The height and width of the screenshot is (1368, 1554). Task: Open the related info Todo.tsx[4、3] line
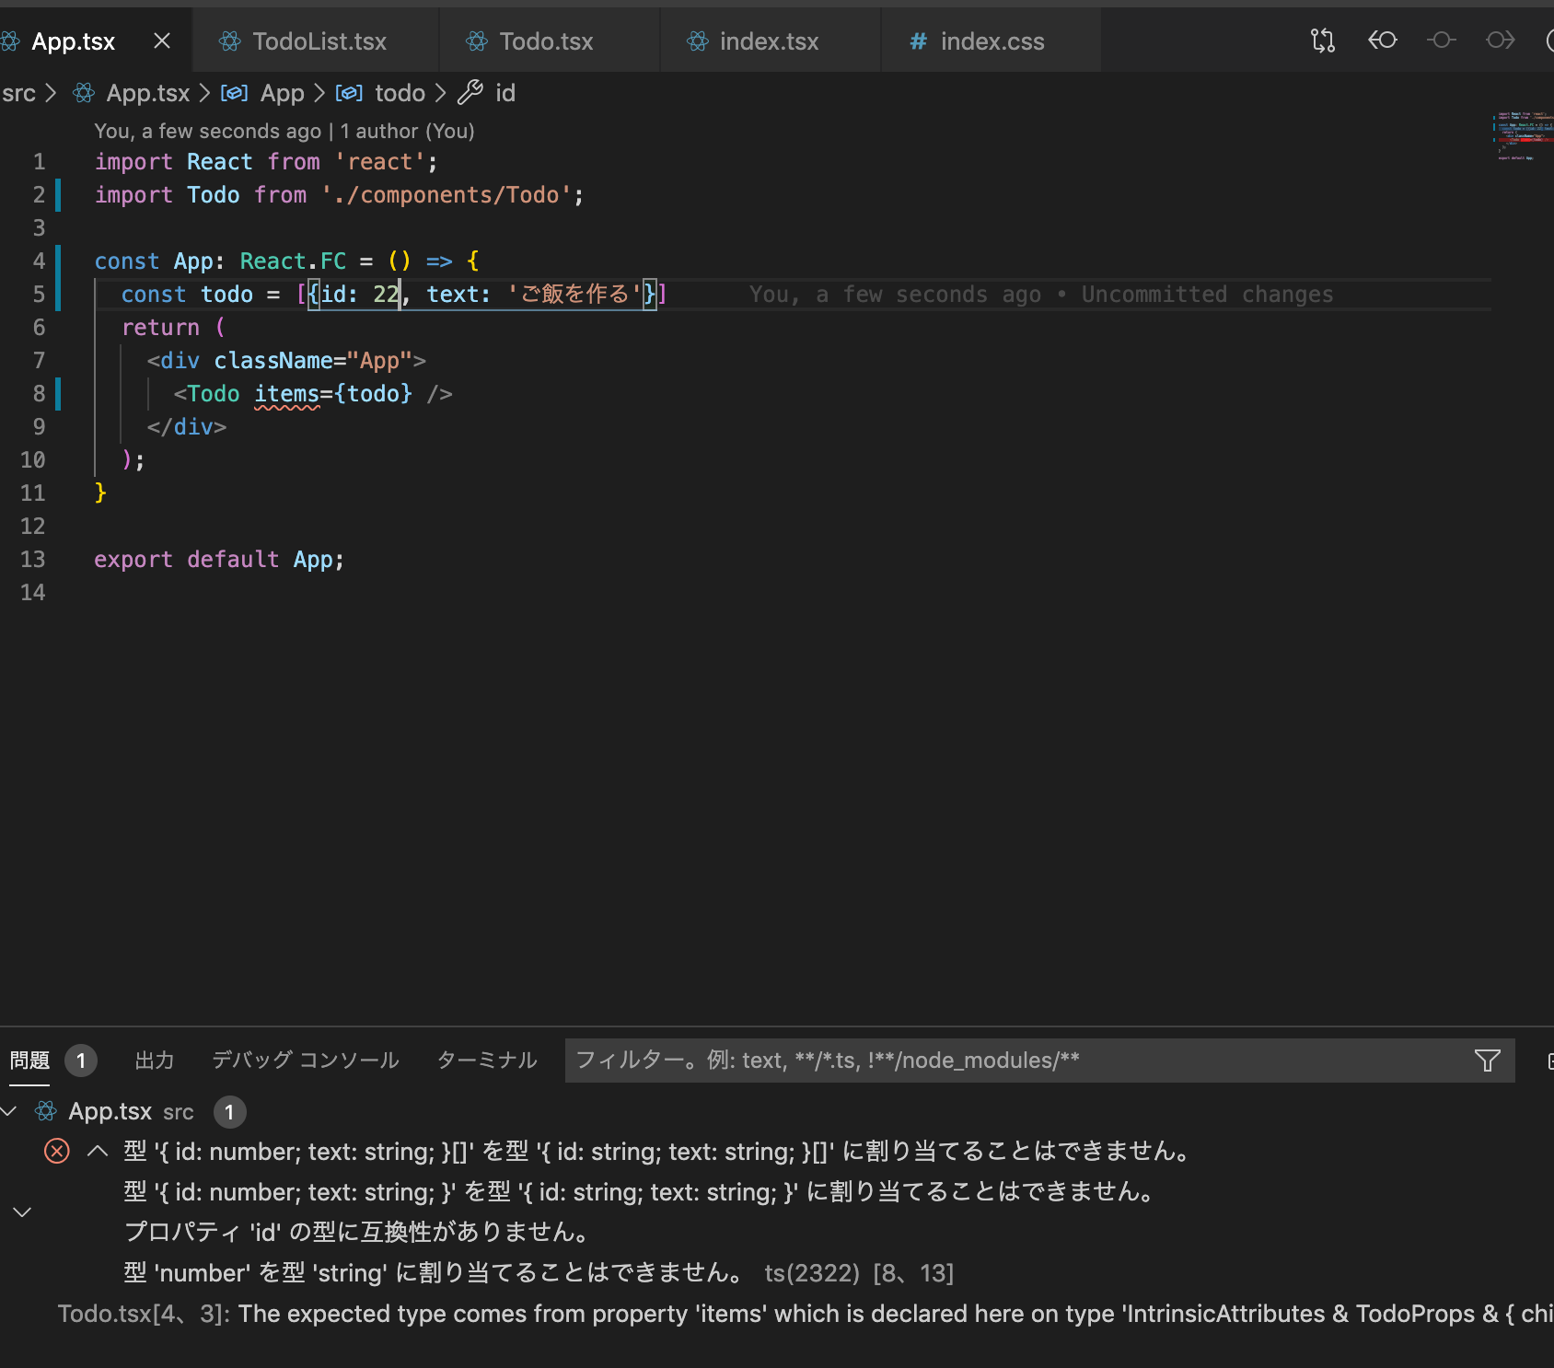coord(806,1314)
